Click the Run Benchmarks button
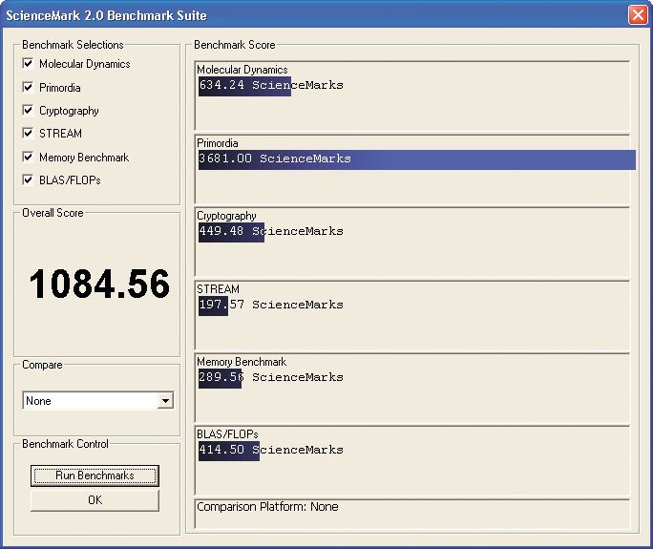The image size is (653, 549). pyautogui.click(x=95, y=475)
